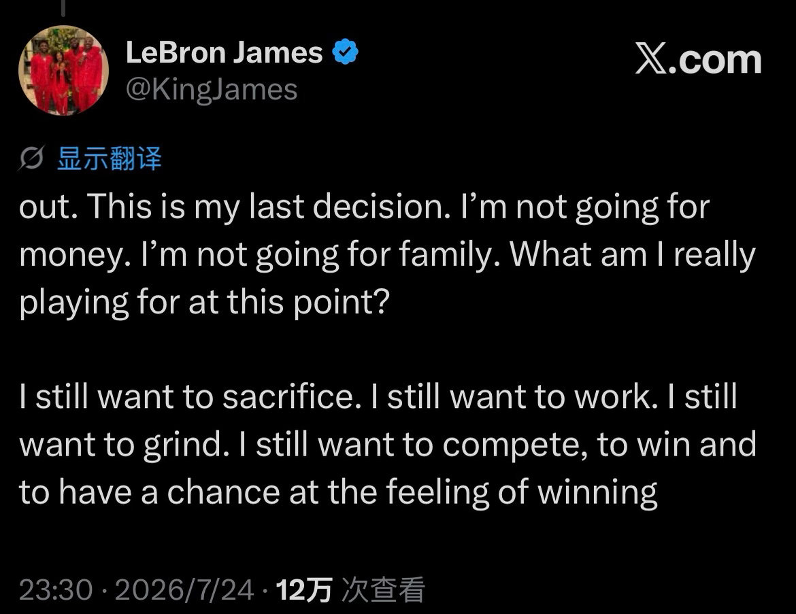Viewport: 796px width, 614px height.
Task: Click the "playing for at this point?" line
Action: 205,303
